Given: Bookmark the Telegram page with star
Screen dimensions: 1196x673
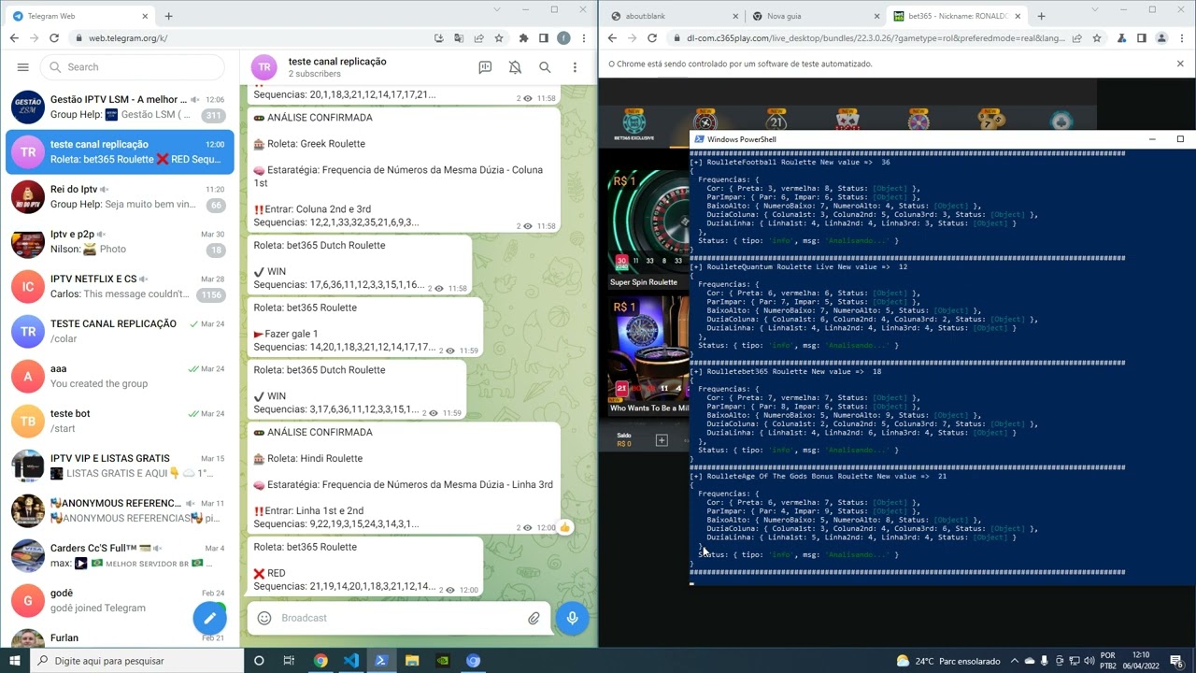Looking at the screenshot, I should click(x=499, y=38).
